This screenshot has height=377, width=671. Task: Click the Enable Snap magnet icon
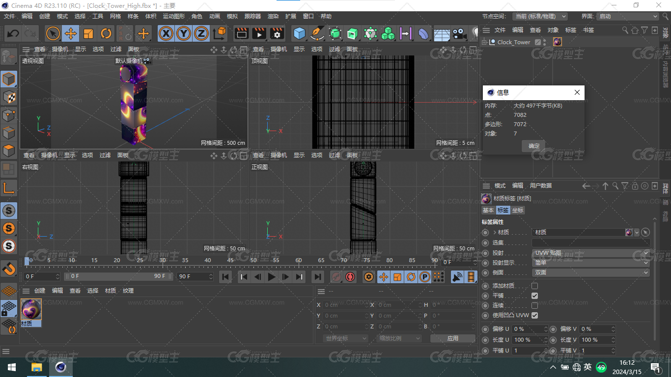(x=9, y=269)
